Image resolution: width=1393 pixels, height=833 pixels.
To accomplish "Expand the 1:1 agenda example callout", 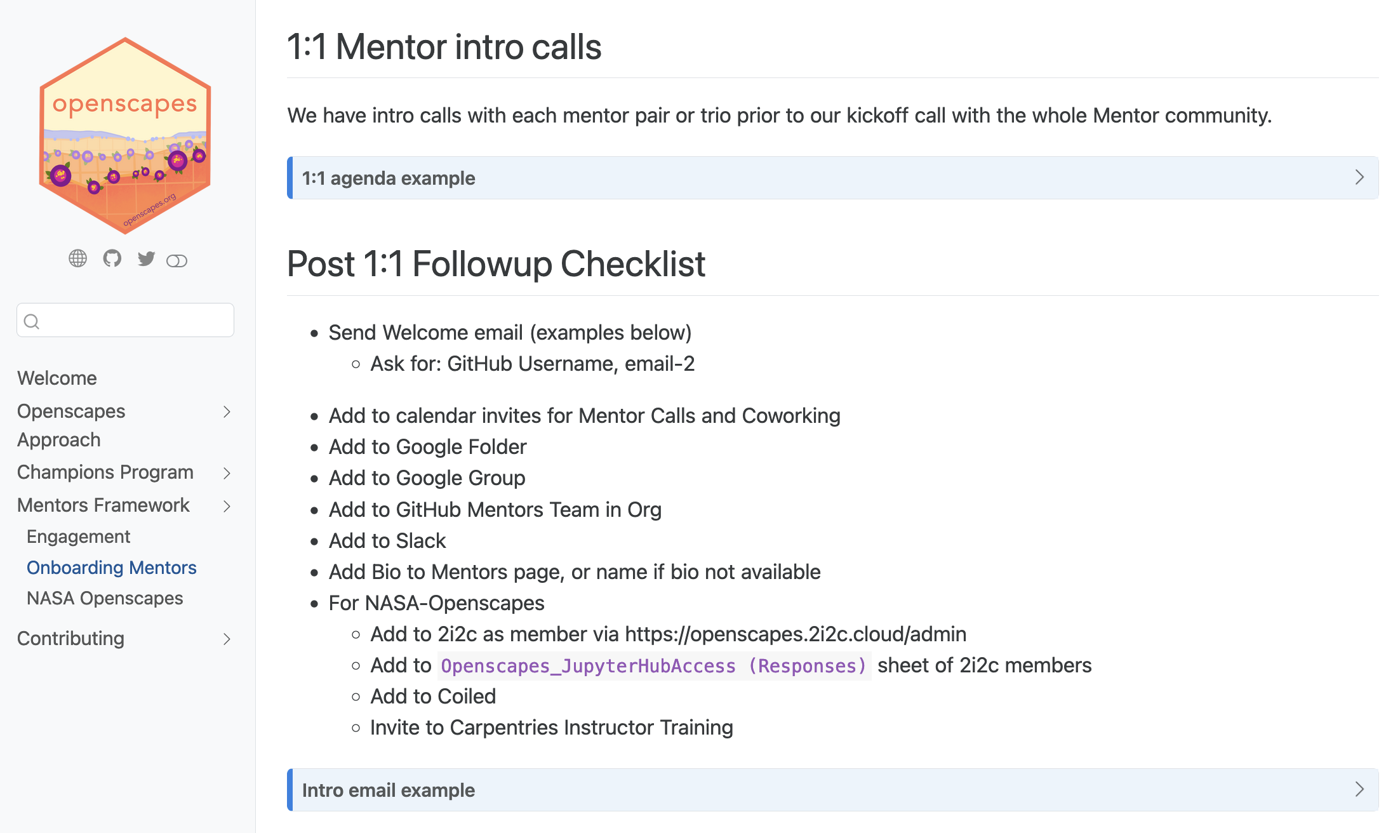I will click(x=389, y=178).
